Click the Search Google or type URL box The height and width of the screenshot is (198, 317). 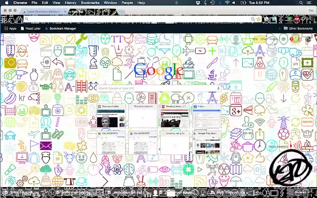tap(156, 88)
